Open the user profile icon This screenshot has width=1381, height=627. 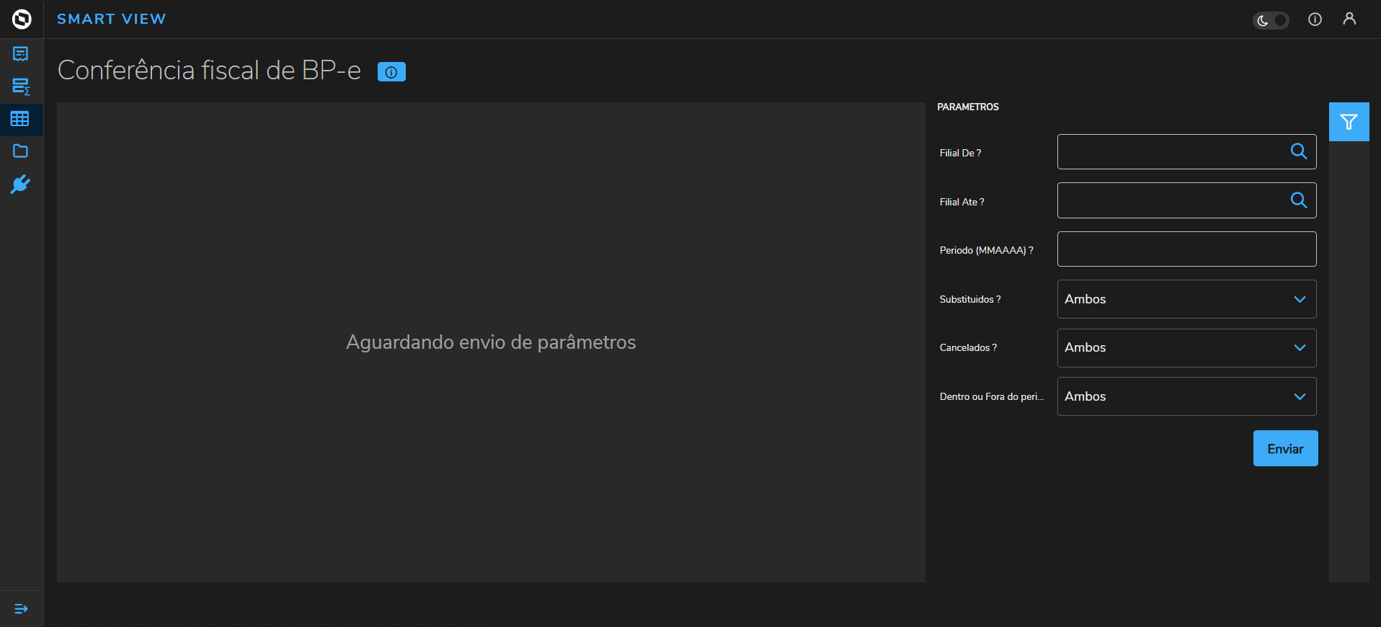(x=1350, y=19)
